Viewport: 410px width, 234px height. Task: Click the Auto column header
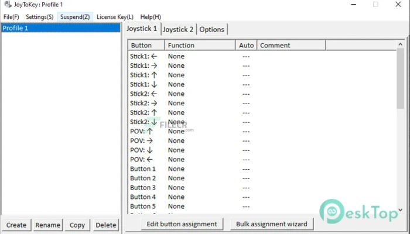click(247, 45)
